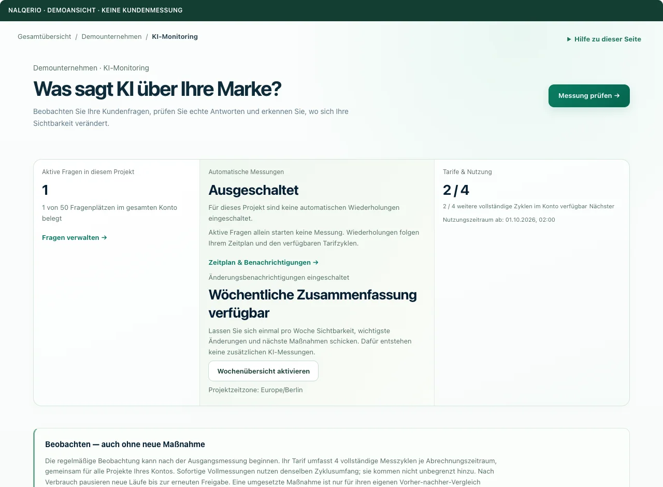Click 'Beobachten — auch ohne neue Maßnahme' heading
This screenshot has height=487, width=663.
click(125, 445)
